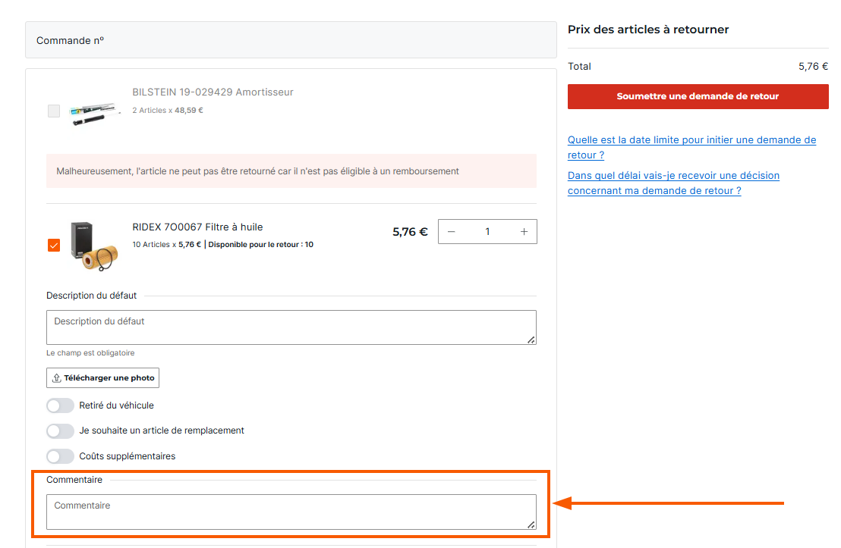Viewport: 841px width, 548px height.
Task: Click the disabled BILSTEIN Amortisseur checkbox
Action: click(54, 111)
